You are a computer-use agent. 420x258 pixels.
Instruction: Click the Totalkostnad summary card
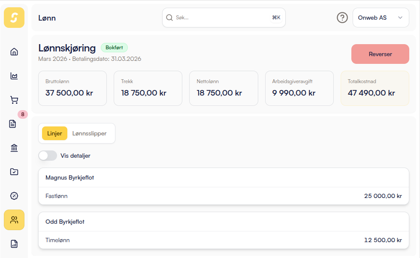375,88
